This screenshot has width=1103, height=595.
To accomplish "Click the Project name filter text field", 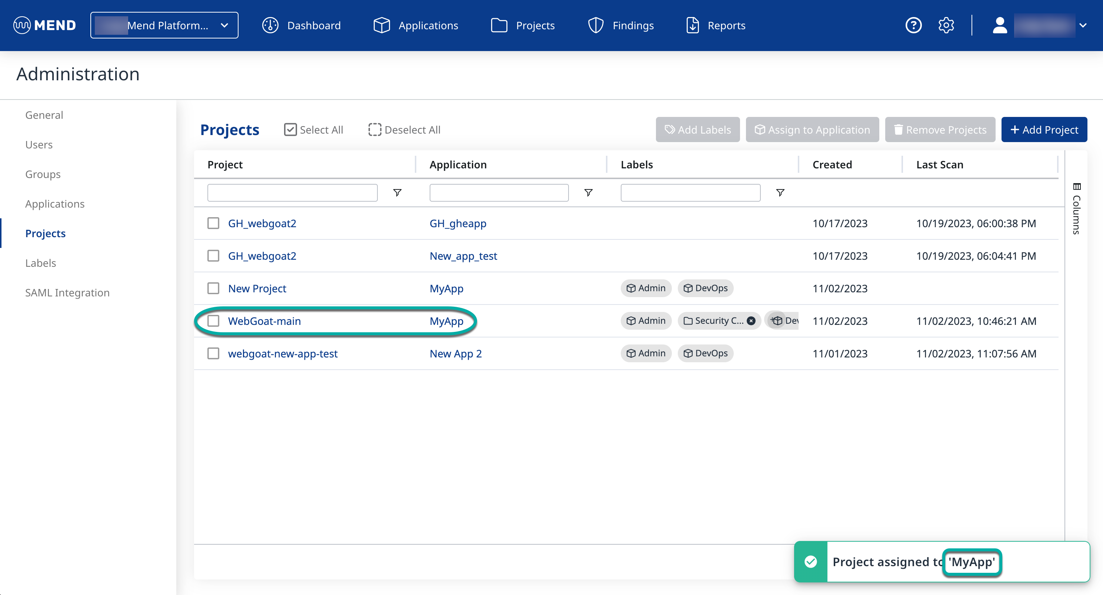I will (x=292, y=192).
